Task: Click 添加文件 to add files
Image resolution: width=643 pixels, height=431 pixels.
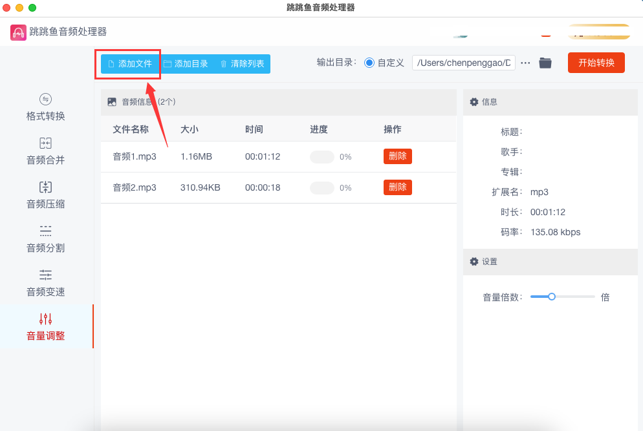Action: [130, 64]
